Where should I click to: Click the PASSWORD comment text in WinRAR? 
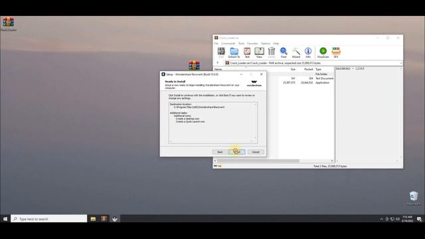(350, 69)
